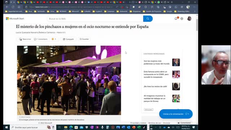Click the emoji reaction count
This screenshot has width=231, height=130.
coord(54,39)
